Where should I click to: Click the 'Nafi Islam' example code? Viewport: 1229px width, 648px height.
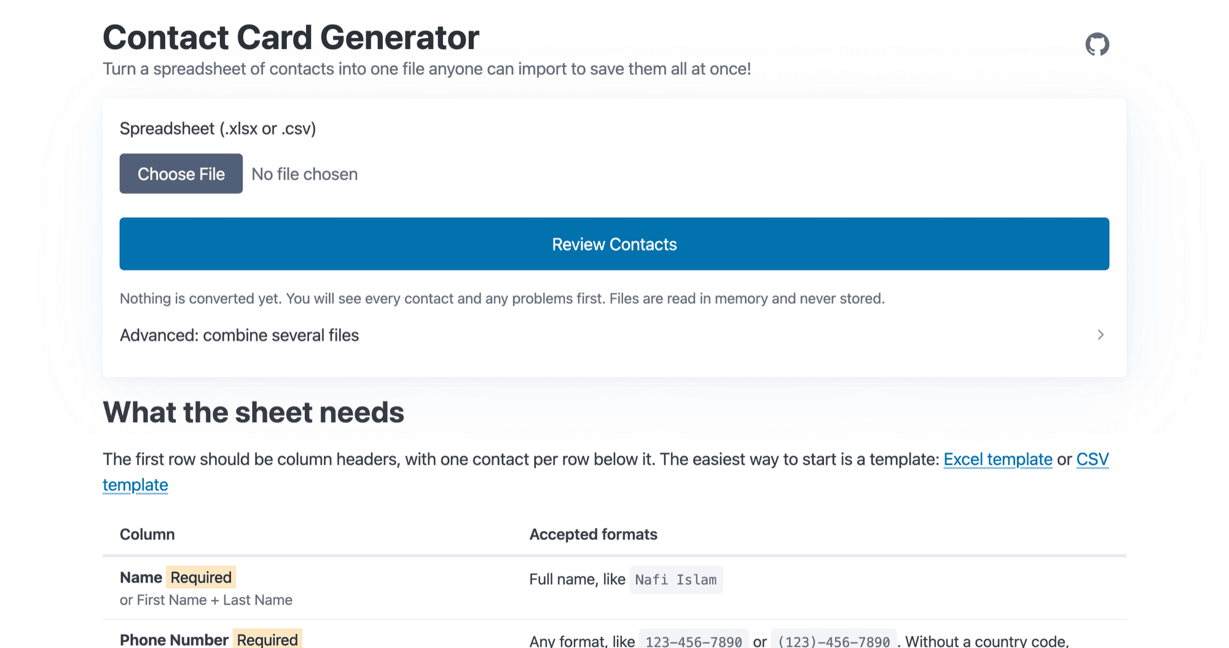point(676,580)
